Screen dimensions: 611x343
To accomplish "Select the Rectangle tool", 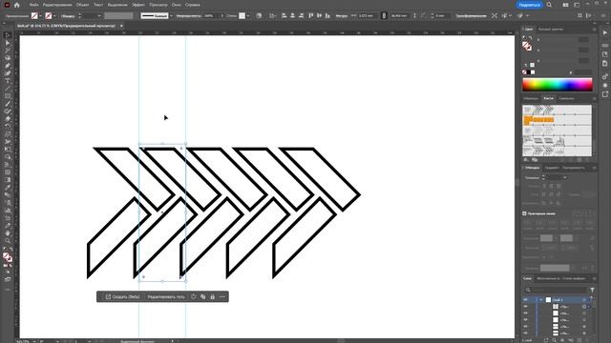I will 8,96.
